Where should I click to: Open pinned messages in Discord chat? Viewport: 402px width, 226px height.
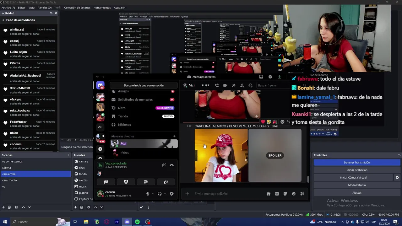tap(234, 85)
